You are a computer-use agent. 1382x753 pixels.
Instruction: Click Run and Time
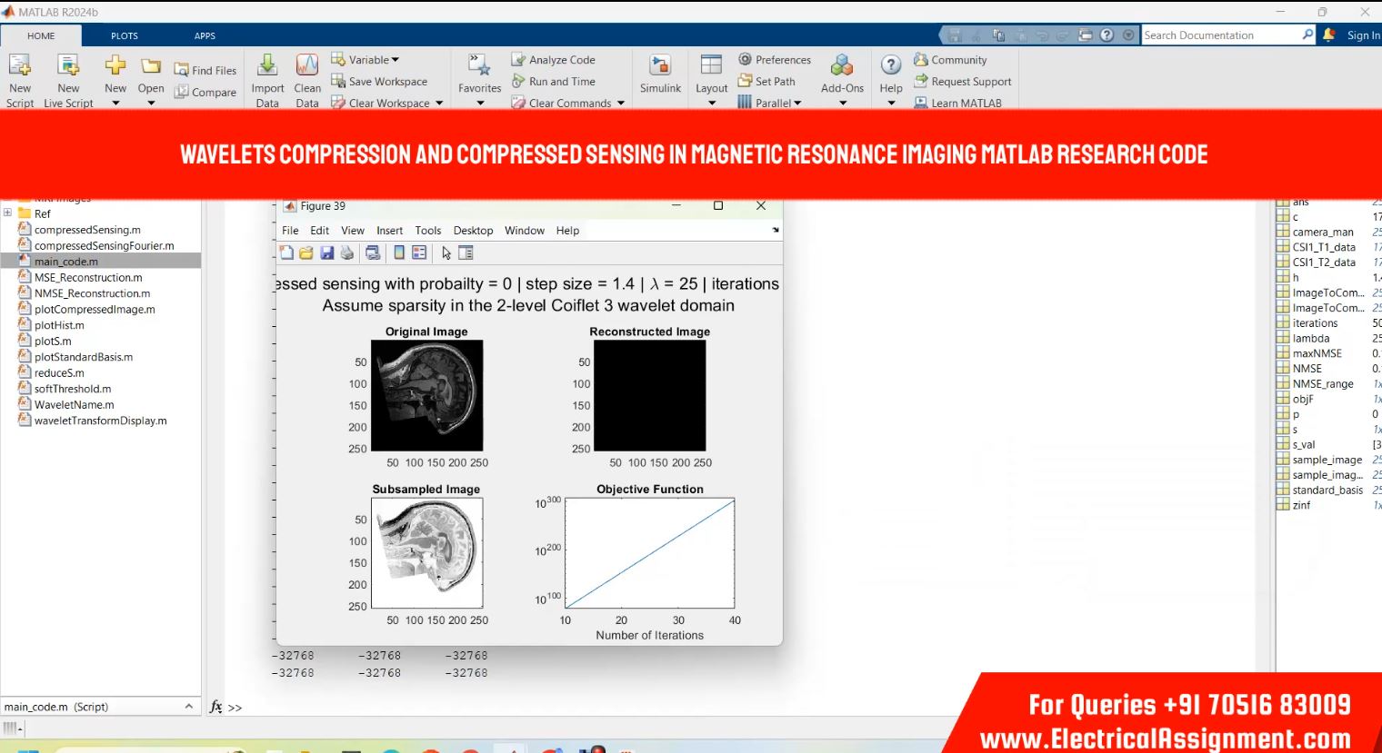(553, 81)
